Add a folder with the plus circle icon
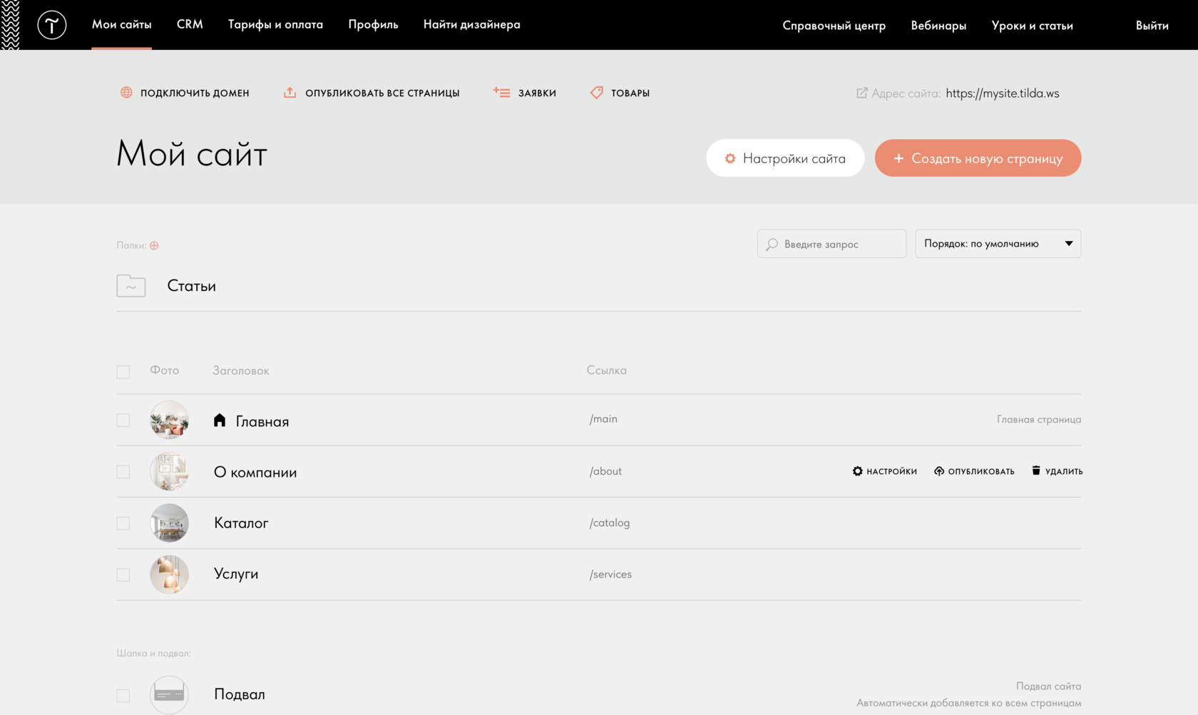Viewport: 1198px width, 715px height. coord(154,245)
